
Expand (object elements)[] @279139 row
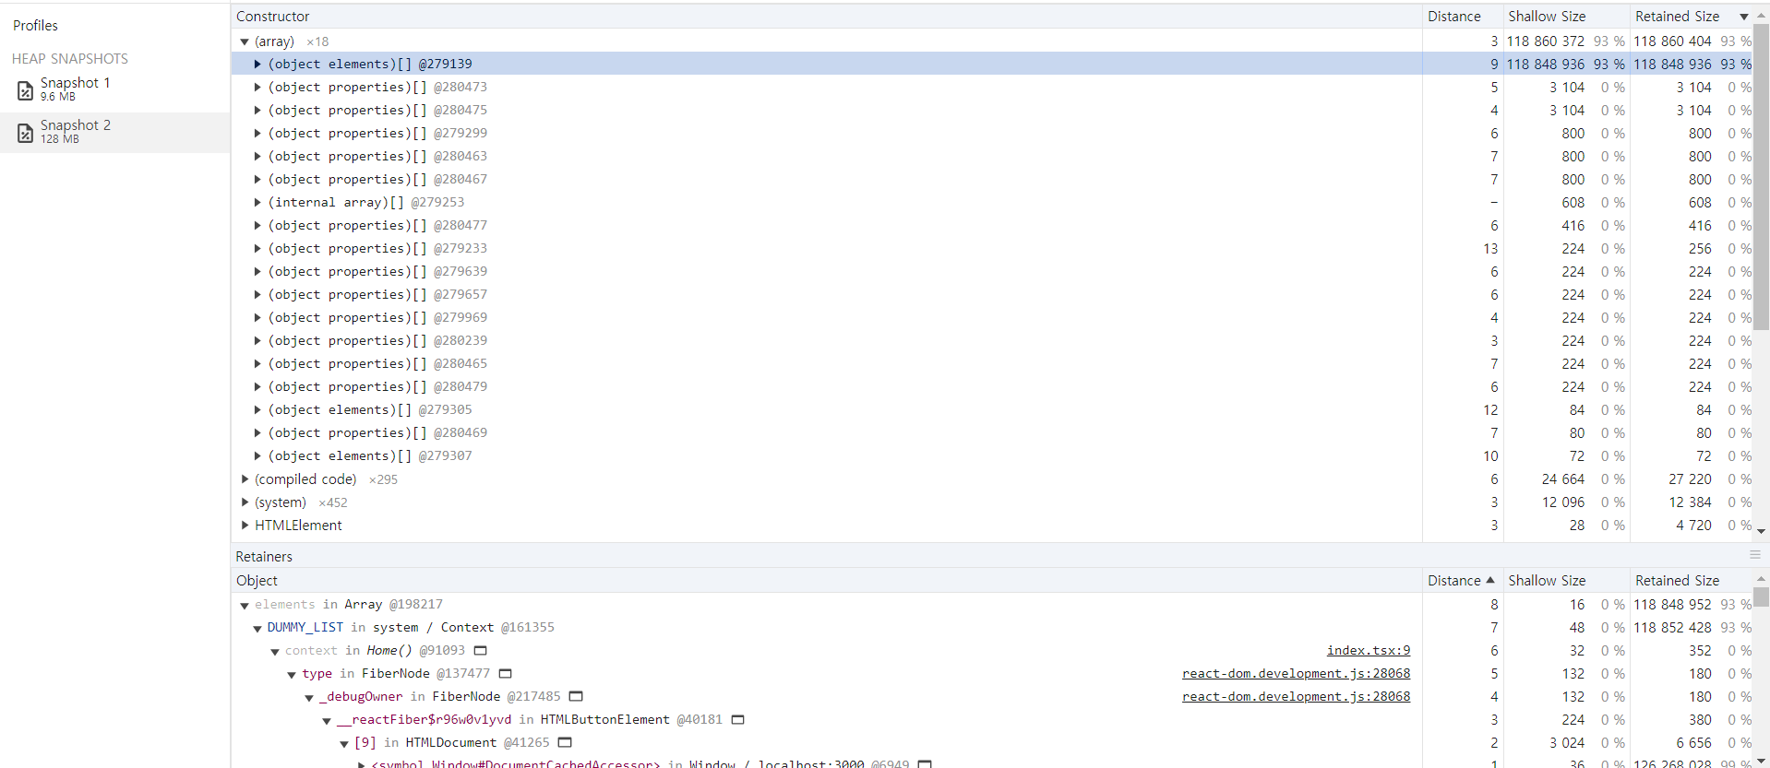[257, 65]
